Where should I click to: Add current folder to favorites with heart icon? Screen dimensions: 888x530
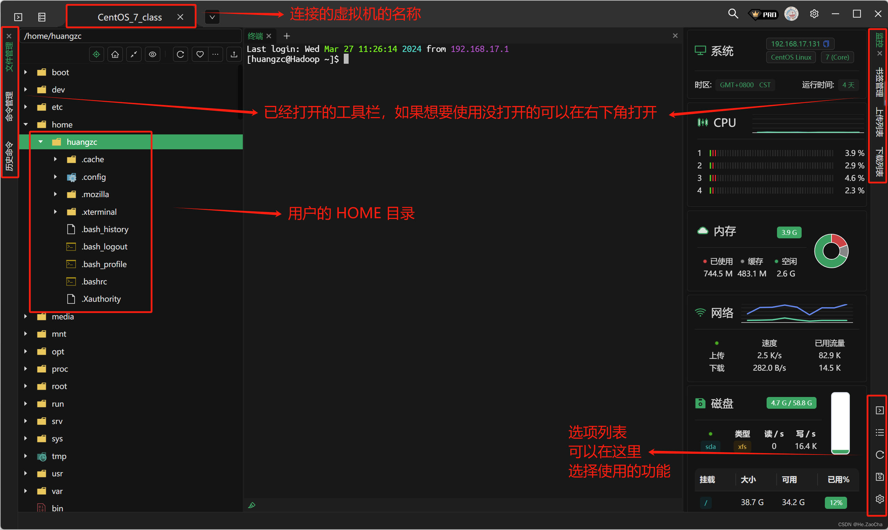pos(199,54)
